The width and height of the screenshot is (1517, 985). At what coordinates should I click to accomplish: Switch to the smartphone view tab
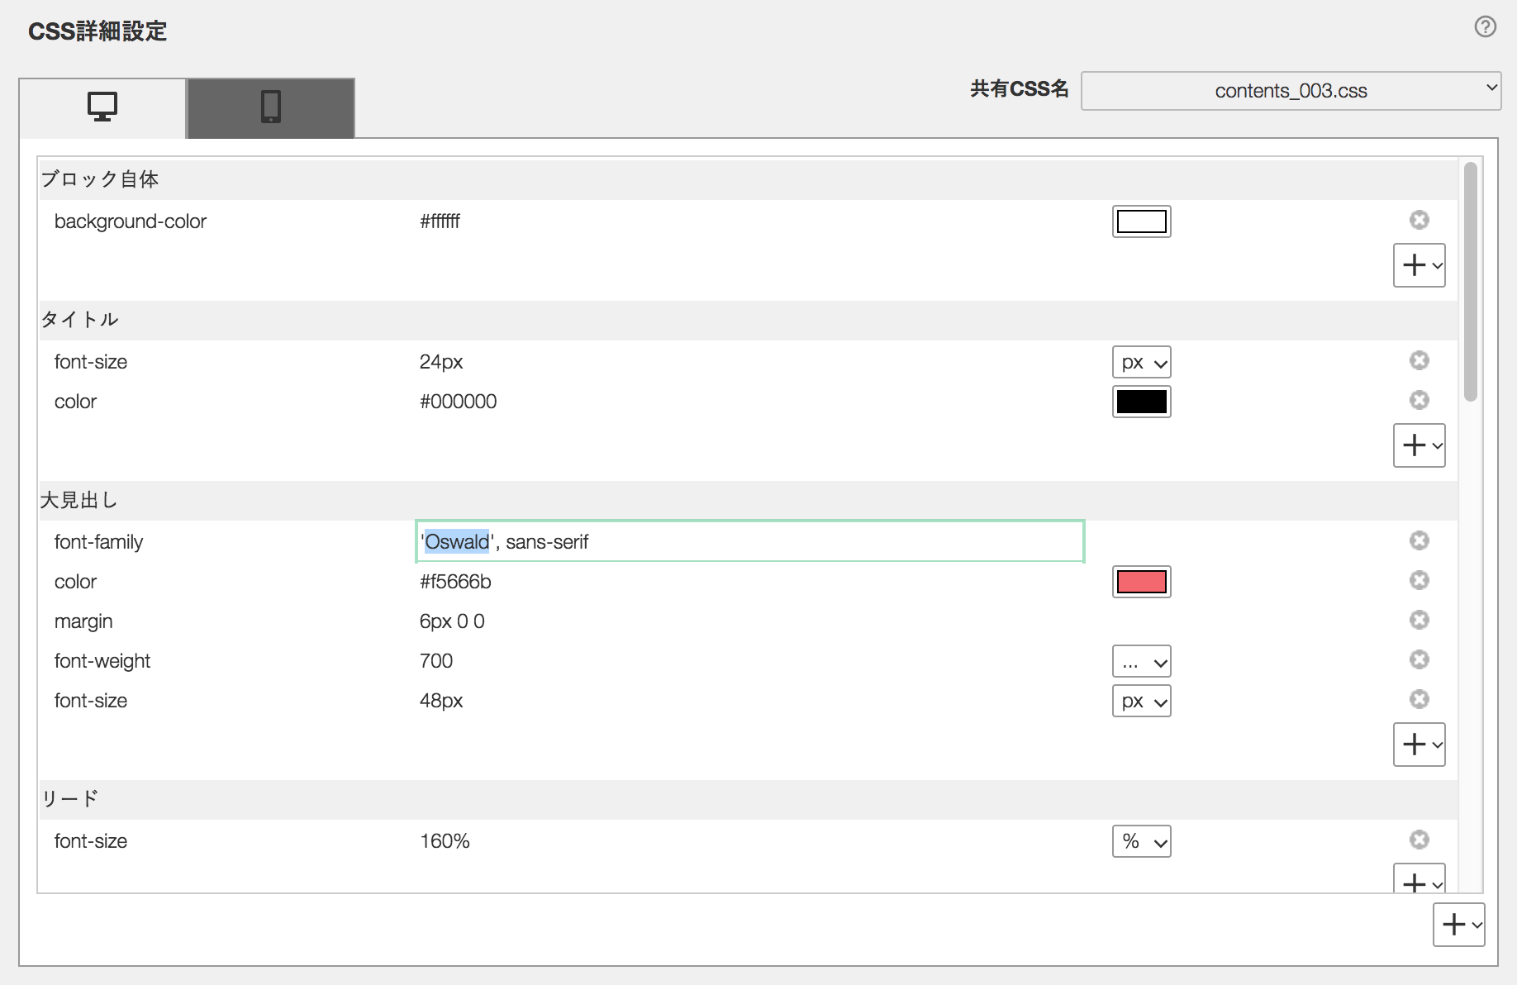coord(271,107)
